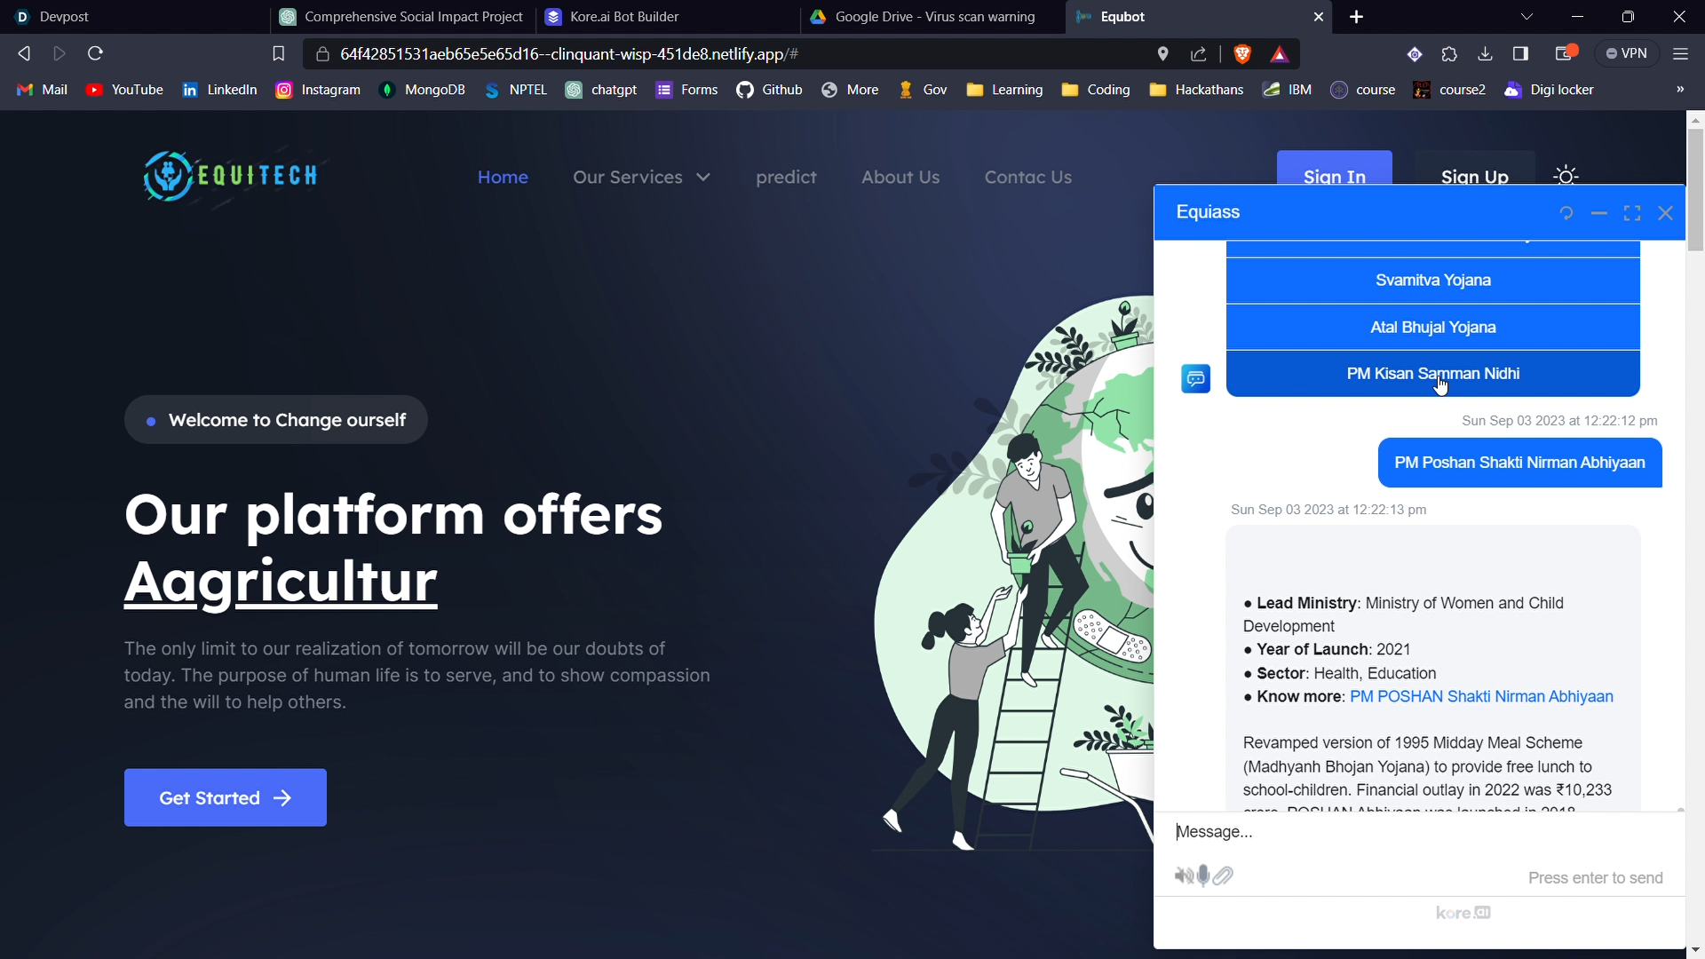Click the Get Started button
The image size is (1705, 959).
(x=226, y=797)
